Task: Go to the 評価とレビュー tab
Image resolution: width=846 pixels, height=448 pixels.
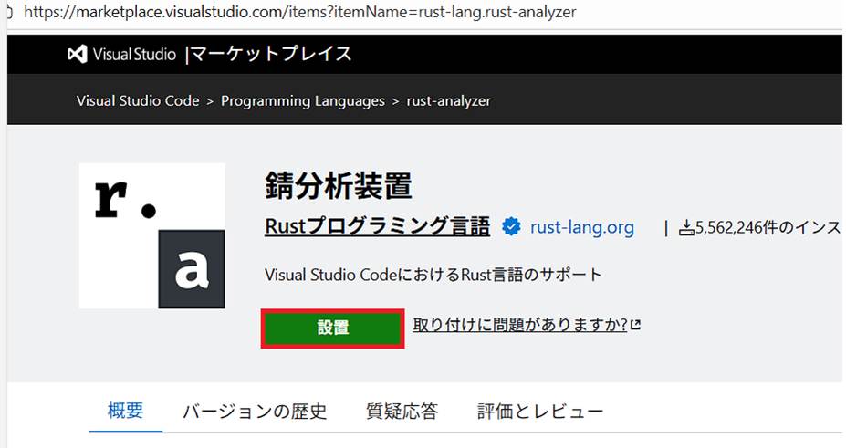Action: pyautogui.click(x=540, y=412)
